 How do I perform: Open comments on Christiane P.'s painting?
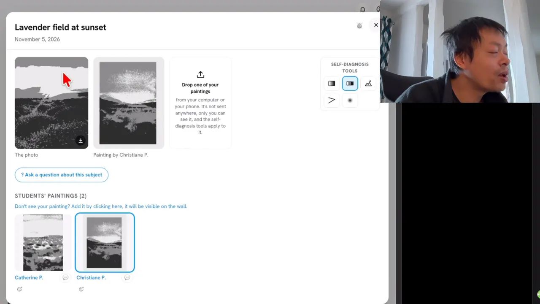(127, 277)
